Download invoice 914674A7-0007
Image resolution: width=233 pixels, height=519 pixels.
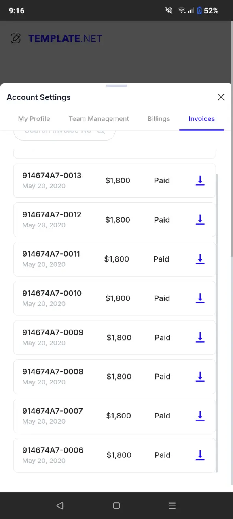point(200,416)
